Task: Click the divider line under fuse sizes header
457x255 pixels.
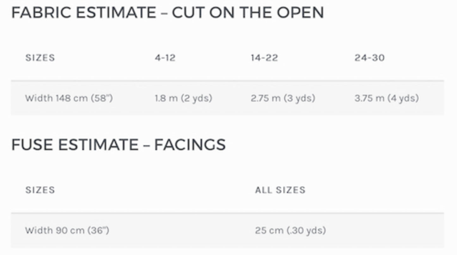Action: tap(227, 213)
